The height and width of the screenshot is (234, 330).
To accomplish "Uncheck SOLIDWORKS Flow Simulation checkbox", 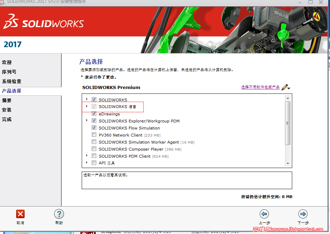I will 94,127.
